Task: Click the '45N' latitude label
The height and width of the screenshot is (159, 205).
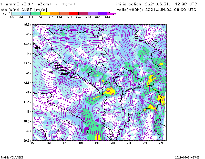Action: click(x=29, y=34)
